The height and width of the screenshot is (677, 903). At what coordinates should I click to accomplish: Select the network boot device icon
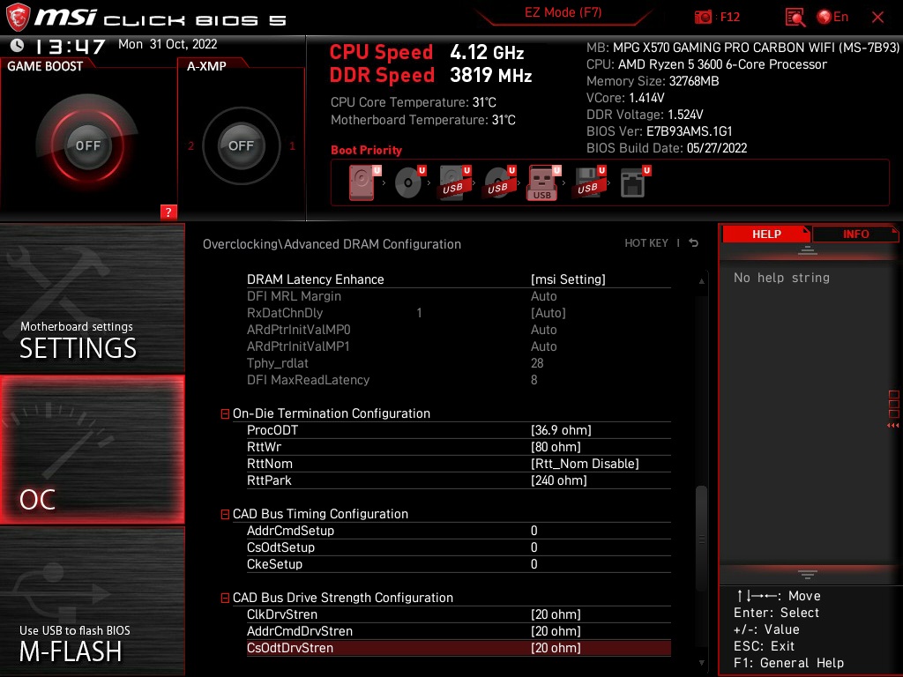pyautogui.click(x=635, y=182)
